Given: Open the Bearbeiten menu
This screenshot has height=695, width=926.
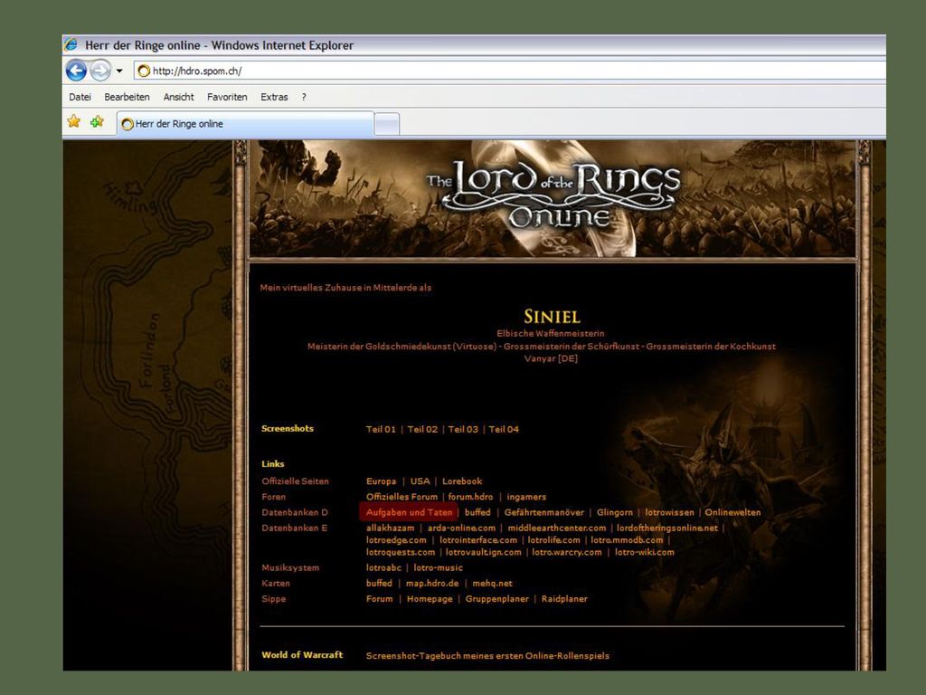Looking at the screenshot, I should click(127, 97).
